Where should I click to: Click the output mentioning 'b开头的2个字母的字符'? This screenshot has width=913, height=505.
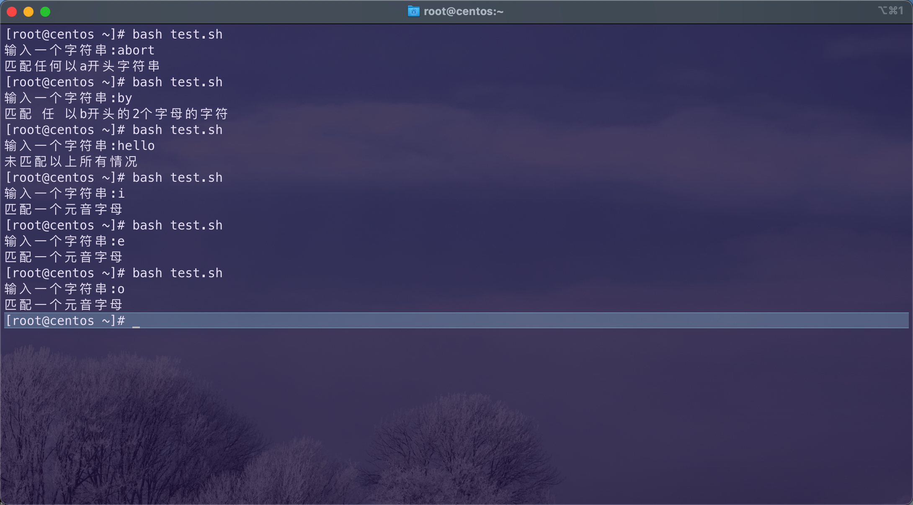(116, 114)
